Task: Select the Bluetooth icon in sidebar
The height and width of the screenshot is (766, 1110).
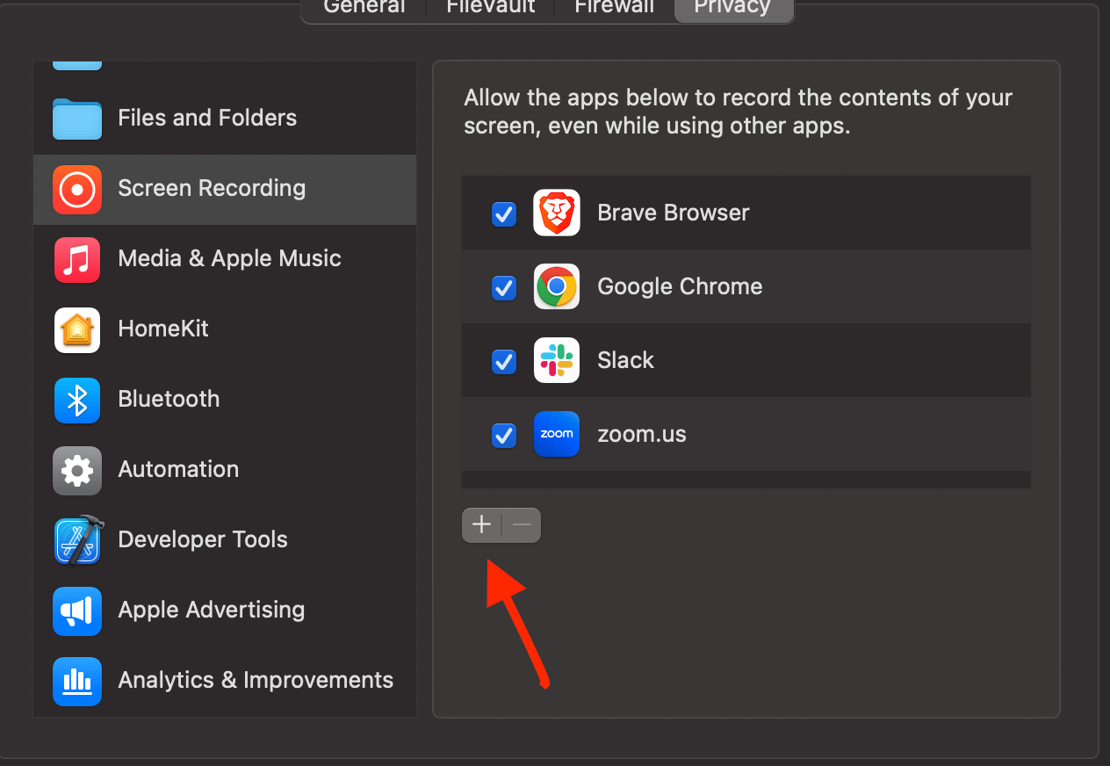Action: tap(77, 400)
